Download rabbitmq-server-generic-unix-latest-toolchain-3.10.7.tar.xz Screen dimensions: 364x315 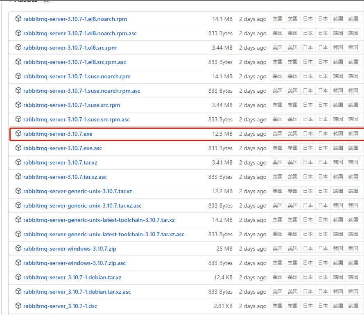pos(99,220)
